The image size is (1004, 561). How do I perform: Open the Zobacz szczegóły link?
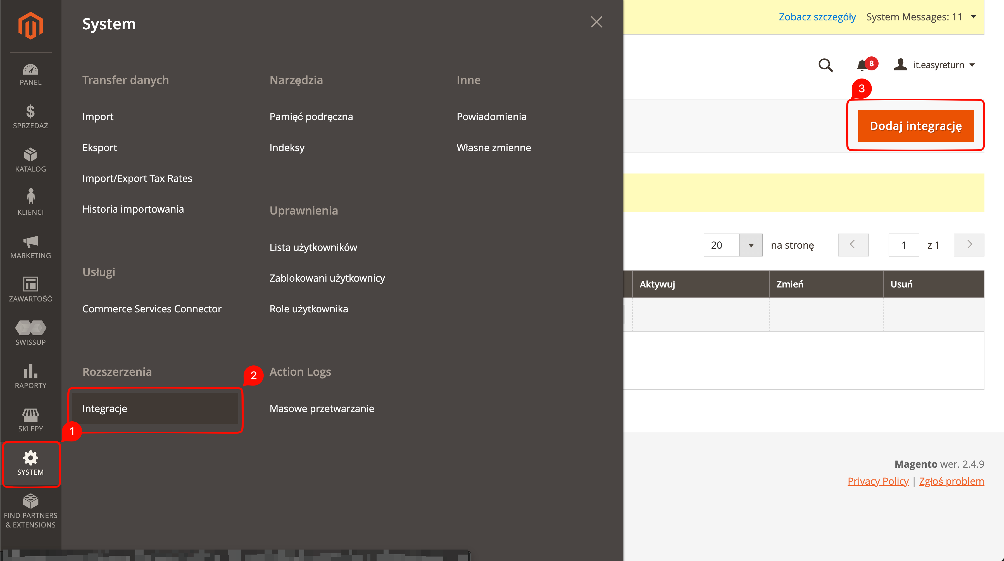[817, 17]
